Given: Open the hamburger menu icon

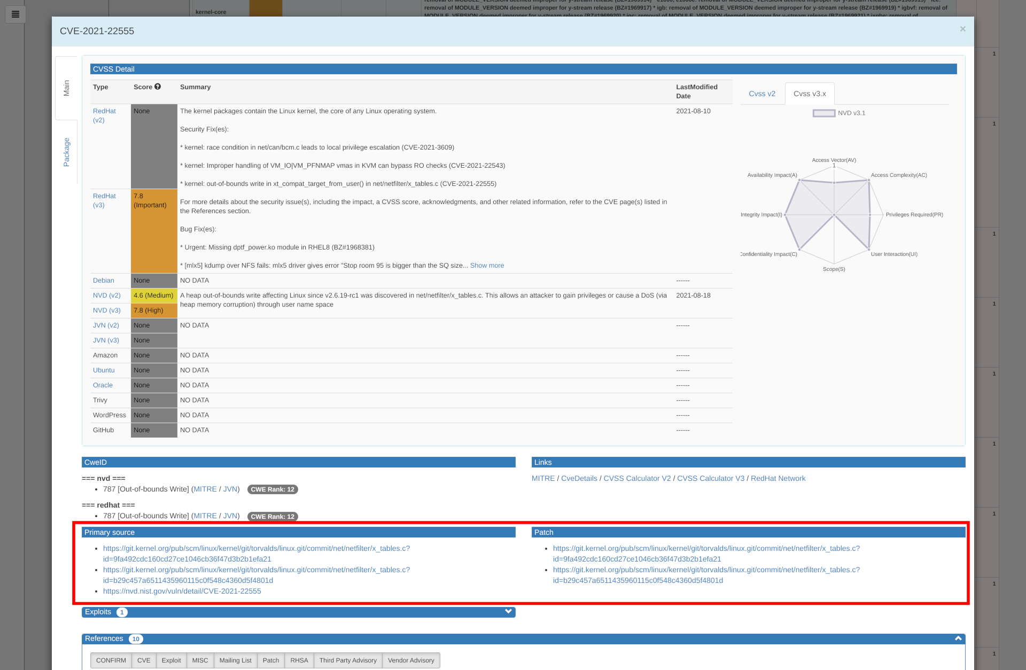Looking at the screenshot, I should (15, 14).
